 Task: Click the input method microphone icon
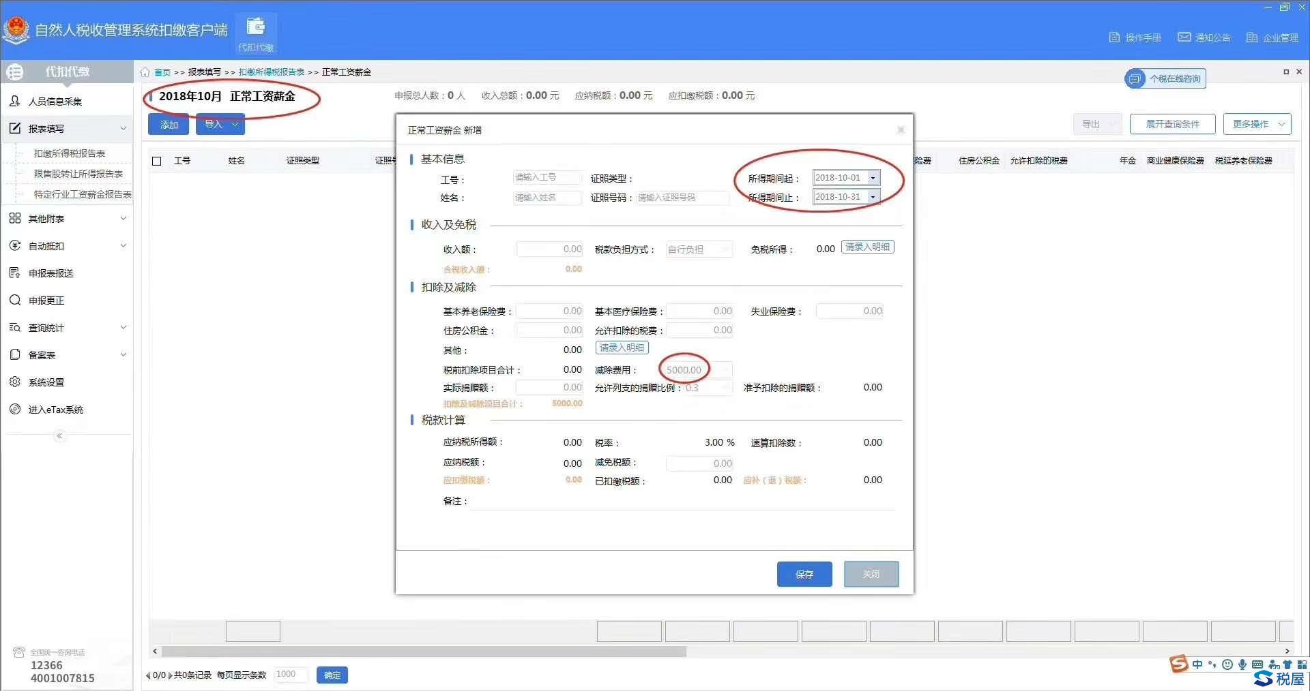coord(1242,664)
